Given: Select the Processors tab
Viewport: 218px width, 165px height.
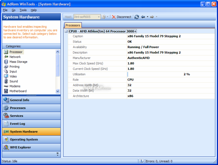Looking at the screenshot, I should [73, 25].
